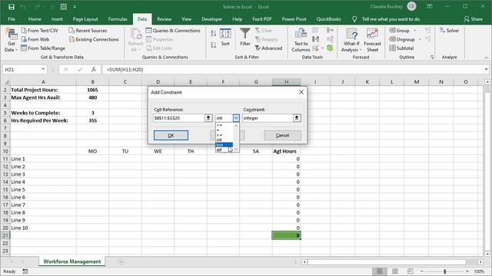
Task: Click the Constraint input field
Action: pos(268,118)
